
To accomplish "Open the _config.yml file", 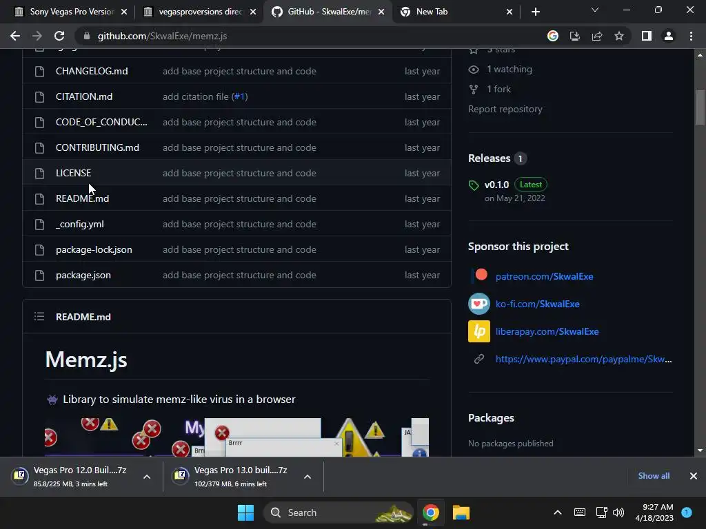I will 80,224.
